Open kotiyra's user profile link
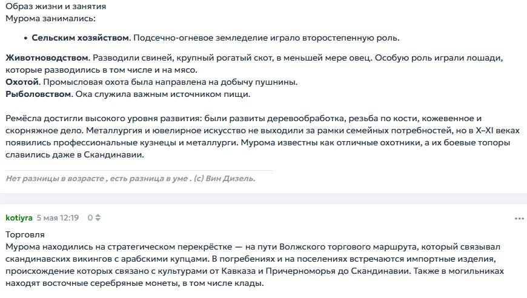The width and height of the screenshot is (527, 298). coord(19,217)
